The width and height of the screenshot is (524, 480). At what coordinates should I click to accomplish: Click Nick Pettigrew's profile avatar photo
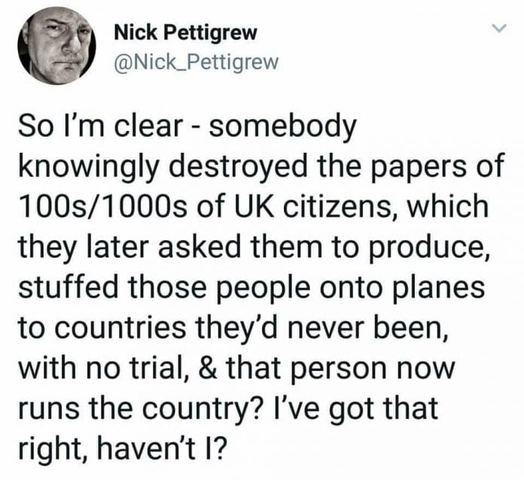[57, 46]
